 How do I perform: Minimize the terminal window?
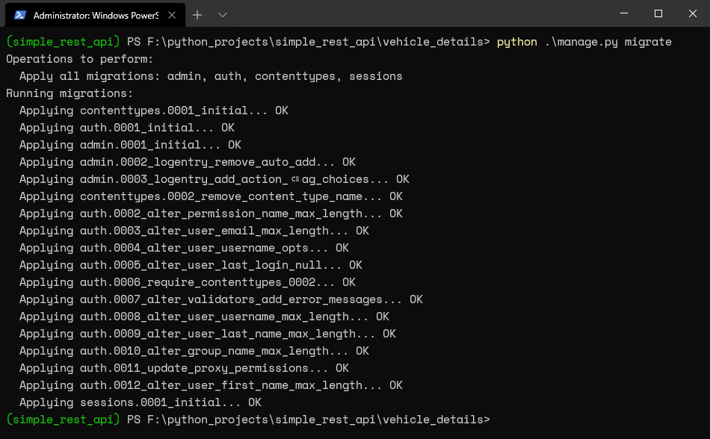(624, 13)
